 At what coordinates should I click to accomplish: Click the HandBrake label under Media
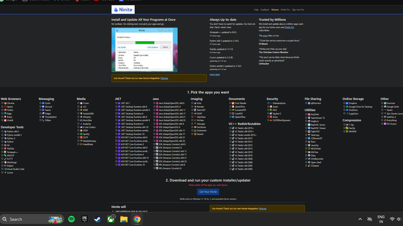pos(88,144)
